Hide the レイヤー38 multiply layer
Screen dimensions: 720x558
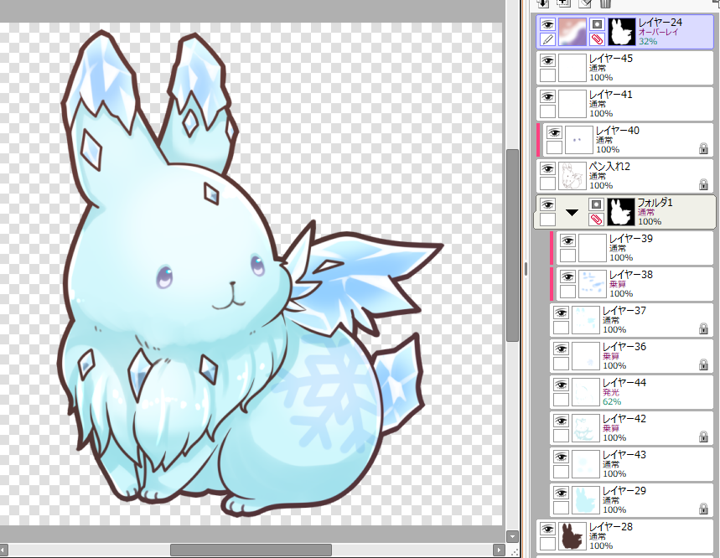567,276
